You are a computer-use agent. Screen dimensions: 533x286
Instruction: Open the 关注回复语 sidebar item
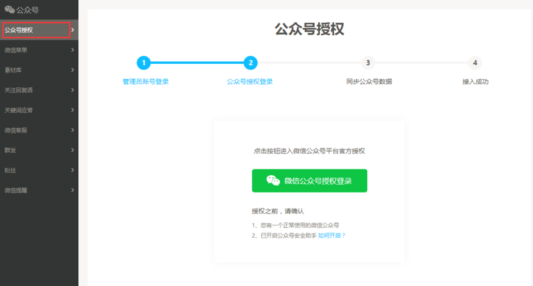click(39, 90)
